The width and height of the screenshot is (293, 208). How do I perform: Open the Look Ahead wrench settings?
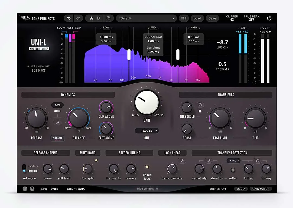click(x=182, y=161)
